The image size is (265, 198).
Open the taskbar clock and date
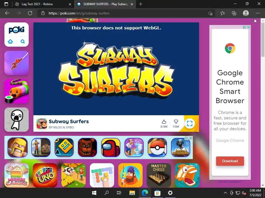[x=255, y=193]
